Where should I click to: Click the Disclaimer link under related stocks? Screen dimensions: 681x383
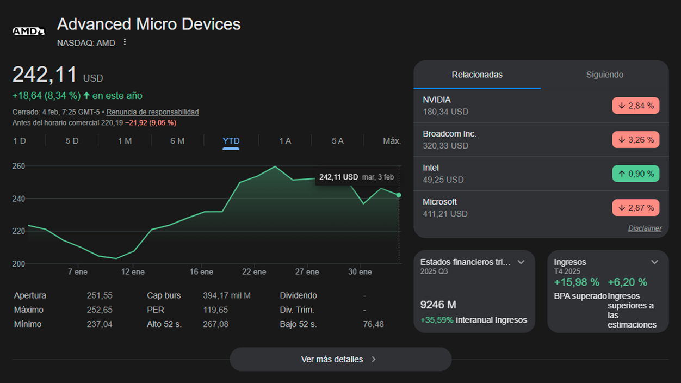click(645, 228)
